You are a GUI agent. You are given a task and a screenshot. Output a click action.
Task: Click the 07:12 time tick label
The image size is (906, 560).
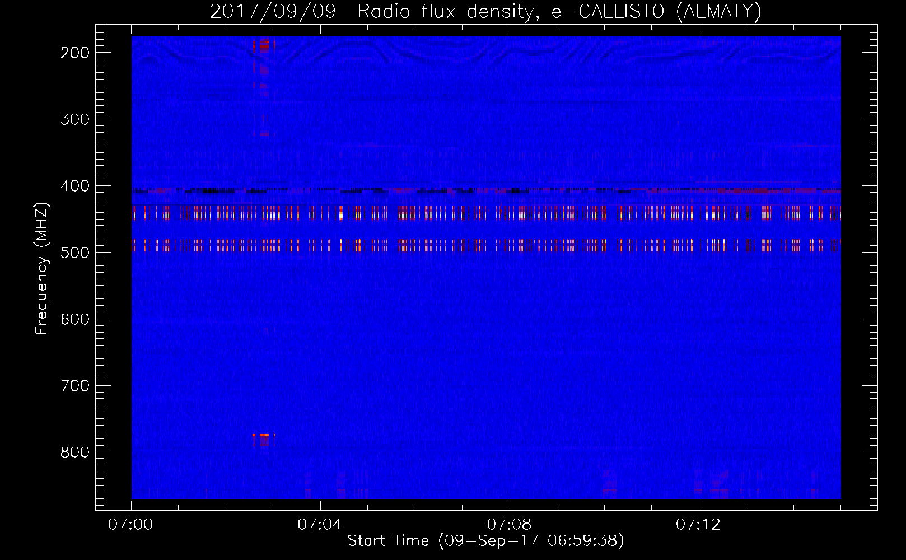tap(698, 525)
